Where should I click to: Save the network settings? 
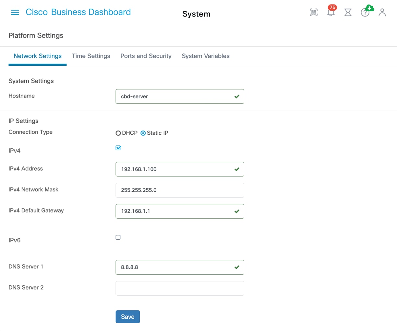pyautogui.click(x=128, y=317)
